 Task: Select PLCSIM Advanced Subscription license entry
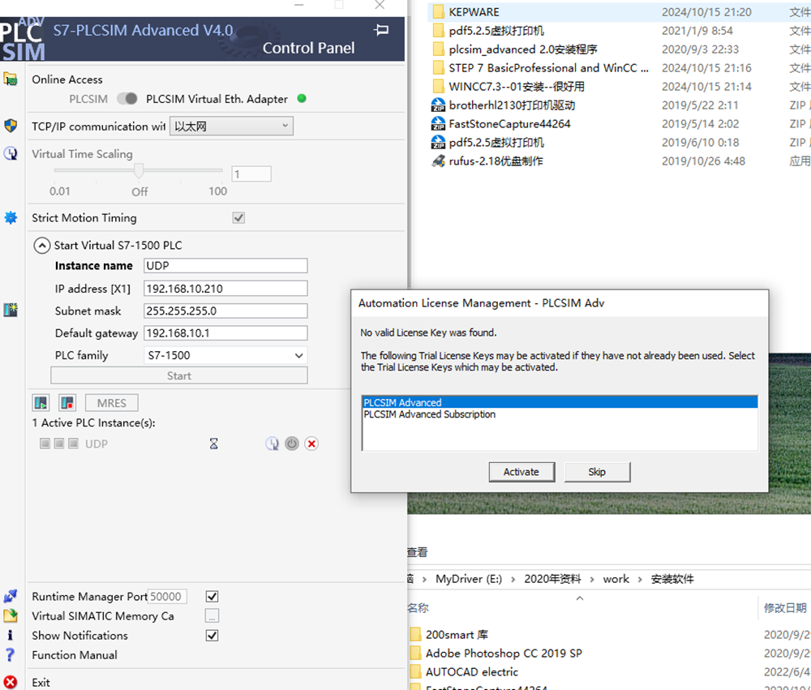pos(429,414)
